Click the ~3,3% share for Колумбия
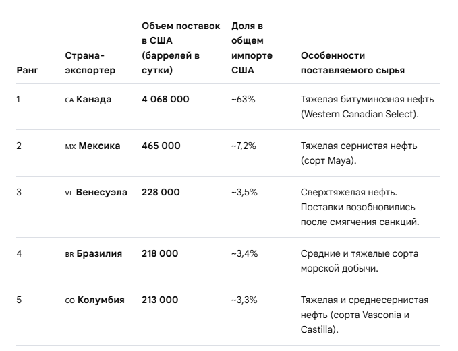Image resolution: width=458 pixels, height=351 pixels. (244, 300)
